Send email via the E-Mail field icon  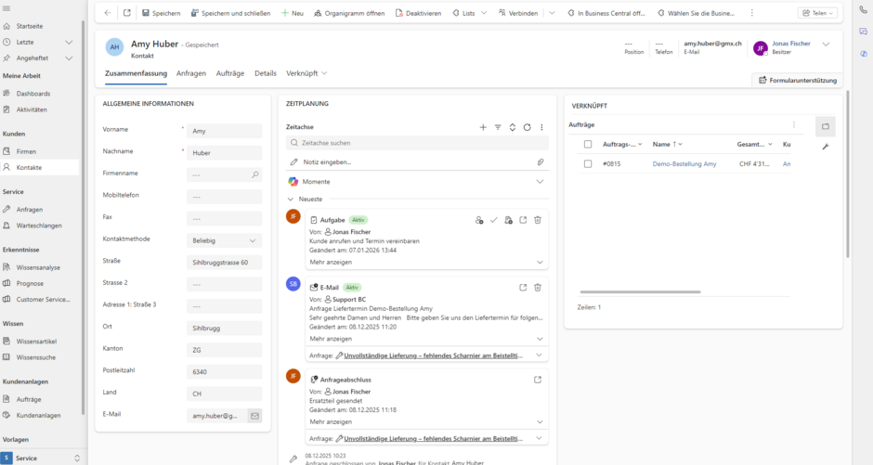(254, 416)
